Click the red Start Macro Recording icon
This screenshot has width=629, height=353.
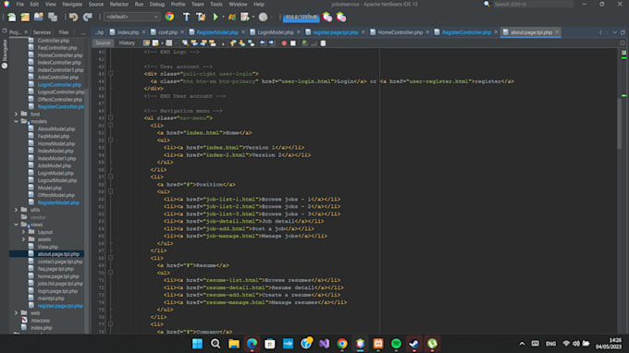[284, 43]
